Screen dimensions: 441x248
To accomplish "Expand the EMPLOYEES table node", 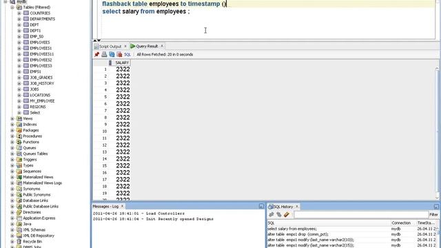I will tap(19, 43).
